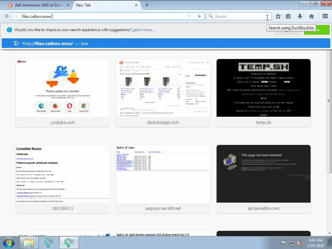Click the back navigation arrow
Viewport: 332px width, 249px height.
point(7,16)
